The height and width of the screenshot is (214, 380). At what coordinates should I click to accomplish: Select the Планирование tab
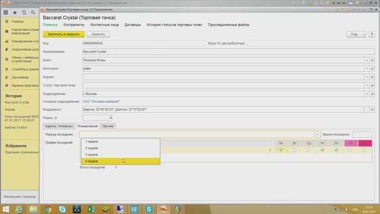click(x=87, y=126)
